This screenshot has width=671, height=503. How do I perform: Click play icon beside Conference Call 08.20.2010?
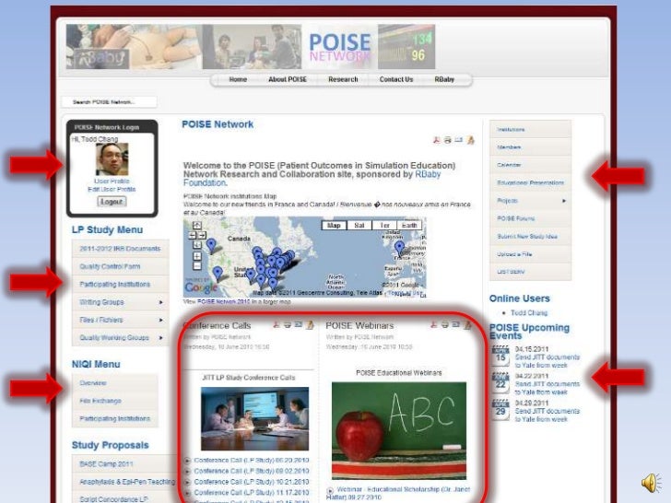(x=187, y=461)
